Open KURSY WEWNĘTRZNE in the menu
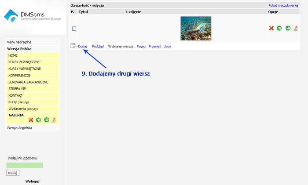308x185 pixels. coord(33,69)
